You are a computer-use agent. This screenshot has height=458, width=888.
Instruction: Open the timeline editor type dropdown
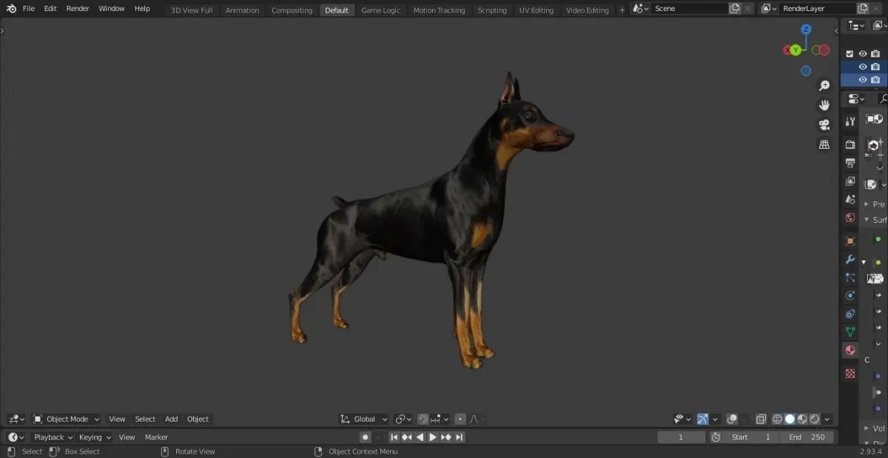[x=16, y=437]
